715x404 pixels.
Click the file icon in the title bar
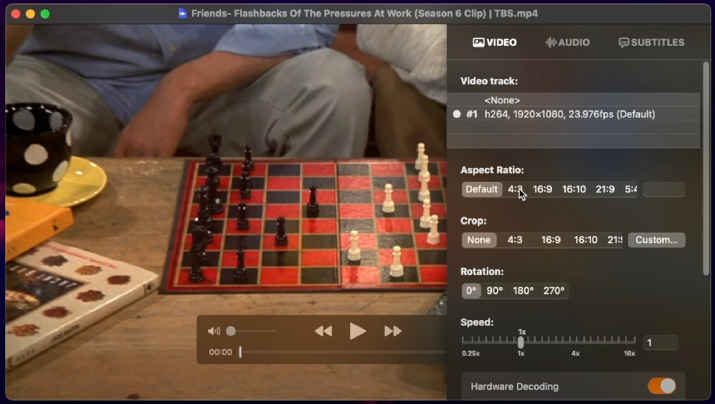pos(183,14)
